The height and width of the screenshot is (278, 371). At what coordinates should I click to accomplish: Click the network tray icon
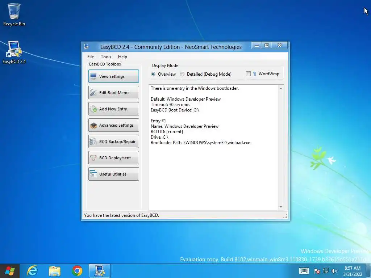coord(326,271)
